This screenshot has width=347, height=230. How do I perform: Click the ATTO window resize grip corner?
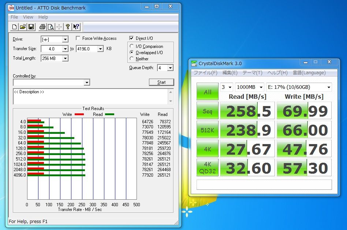point(176,222)
